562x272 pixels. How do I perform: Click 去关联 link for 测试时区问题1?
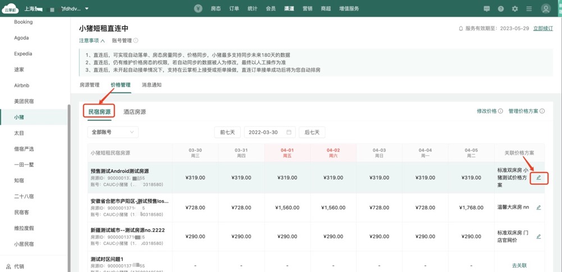519,265
